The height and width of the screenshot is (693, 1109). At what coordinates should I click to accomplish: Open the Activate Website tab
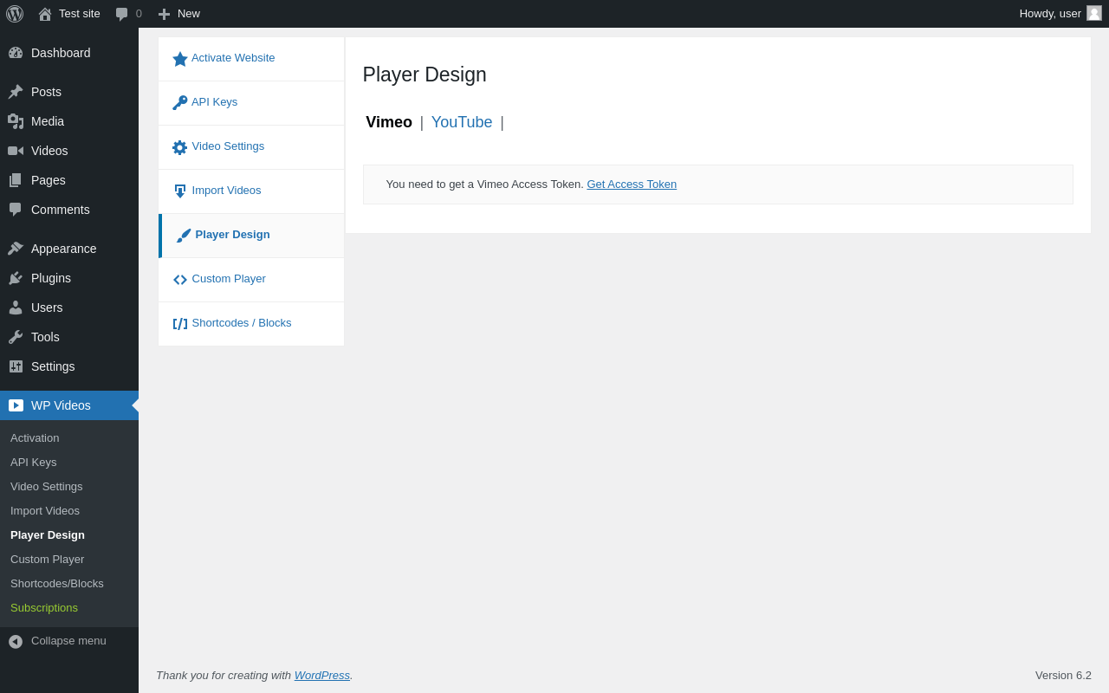click(251, 59)
